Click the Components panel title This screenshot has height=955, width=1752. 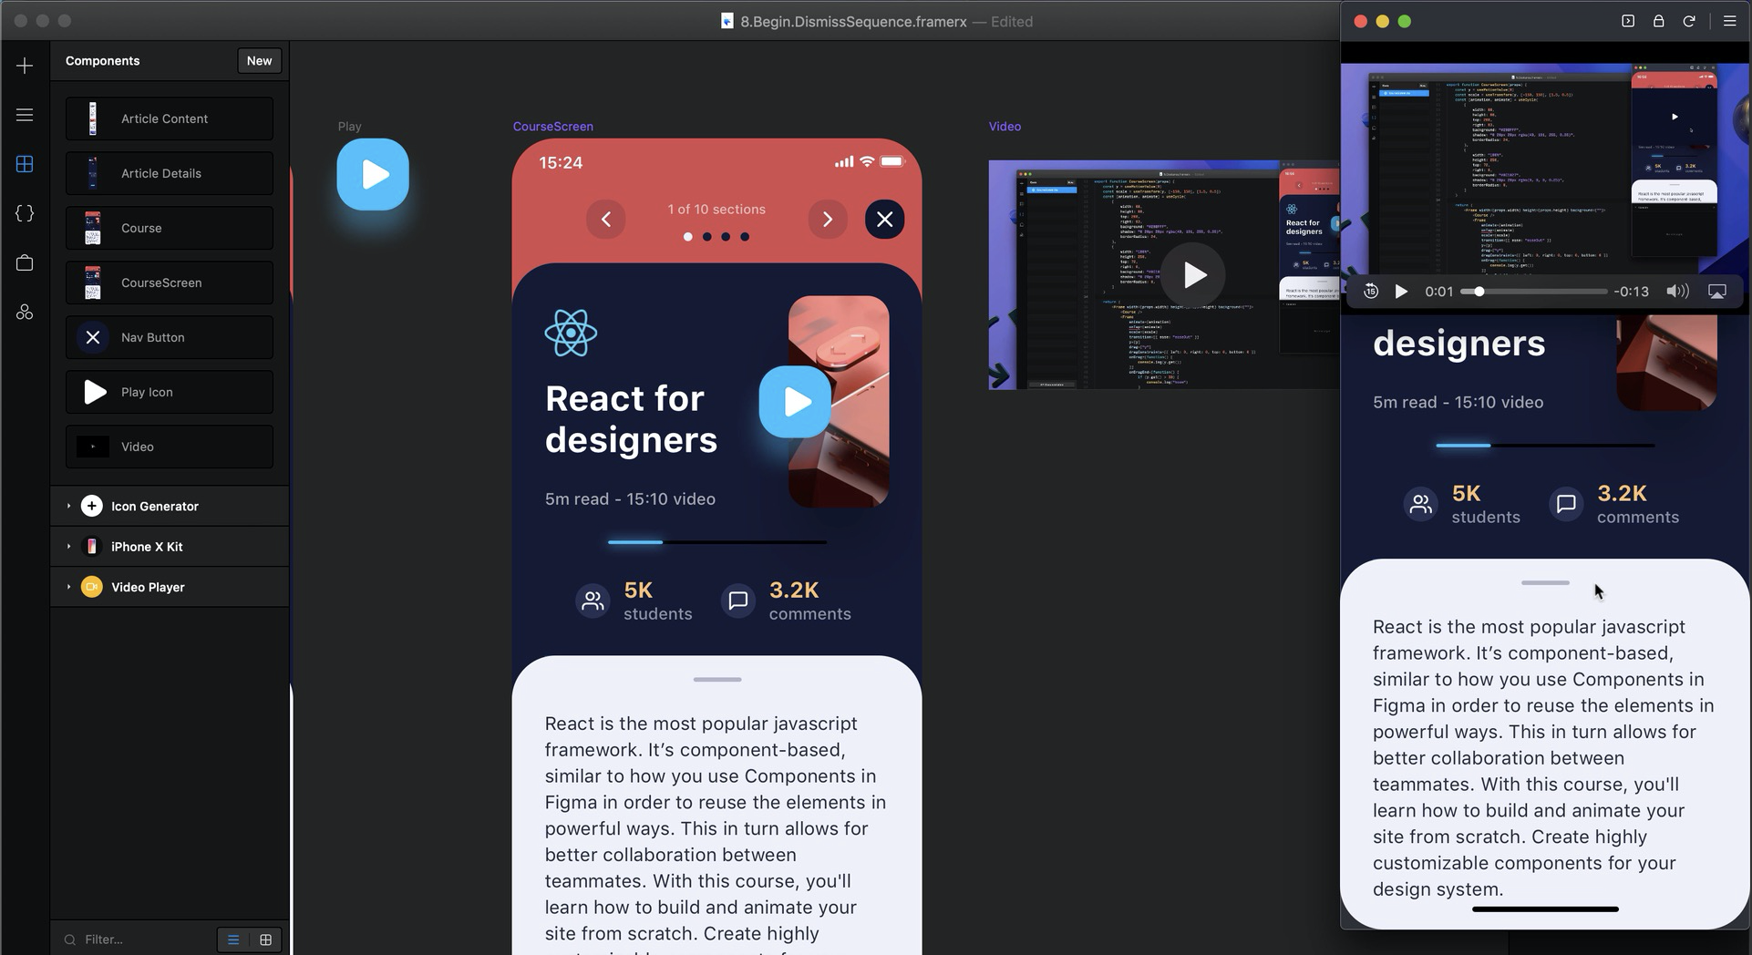(x=102, y=61)
